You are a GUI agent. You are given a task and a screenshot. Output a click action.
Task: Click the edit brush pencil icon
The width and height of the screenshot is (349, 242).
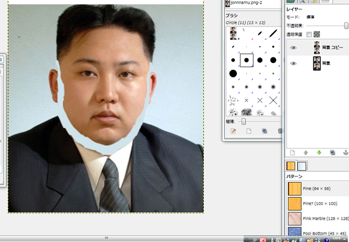(233, 131)
